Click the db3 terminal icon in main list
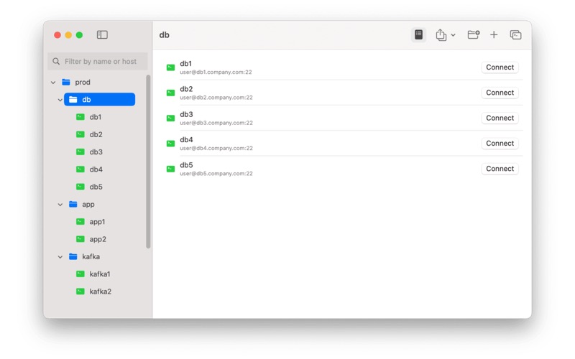This screenshot has height=359, width=575. [x=170, y=118]
